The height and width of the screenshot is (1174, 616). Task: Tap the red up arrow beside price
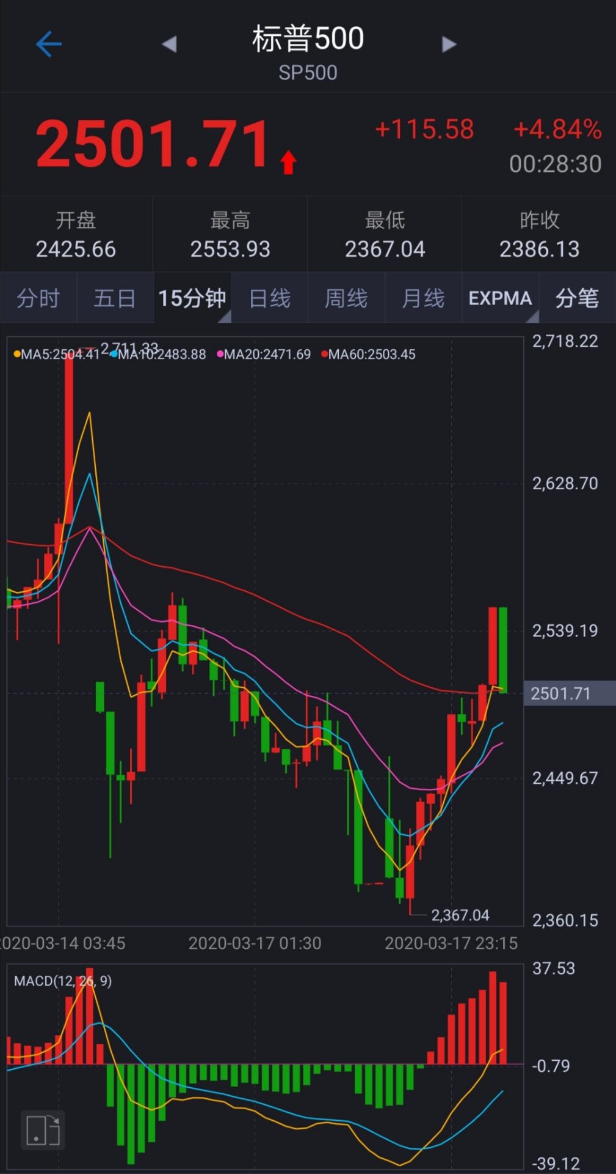point(288,163)
